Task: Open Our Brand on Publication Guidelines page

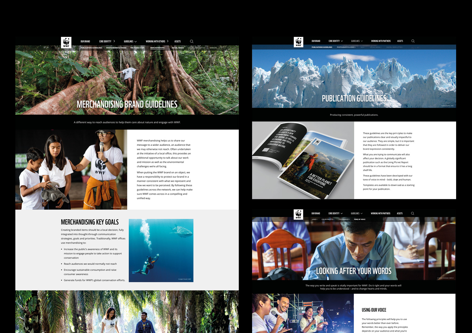Action: [x=316, y=41]
